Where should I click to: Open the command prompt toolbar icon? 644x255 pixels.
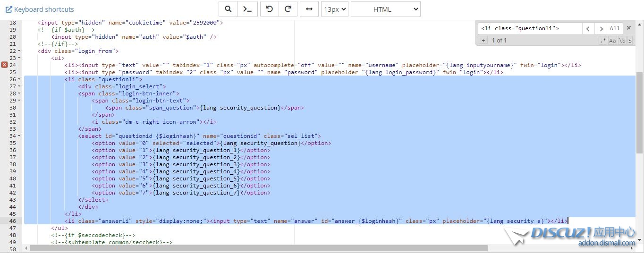tap(247, 9)
